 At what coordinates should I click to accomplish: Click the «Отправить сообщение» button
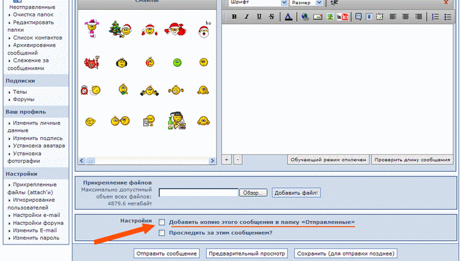coord(167,253)
